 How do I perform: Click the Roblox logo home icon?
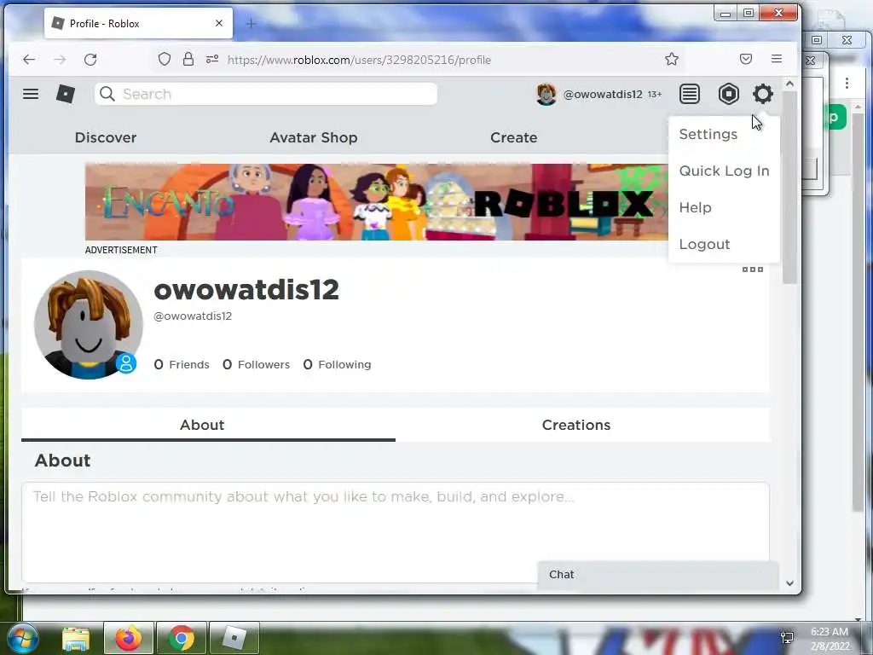pyautogui.click(x=66, y=94)
